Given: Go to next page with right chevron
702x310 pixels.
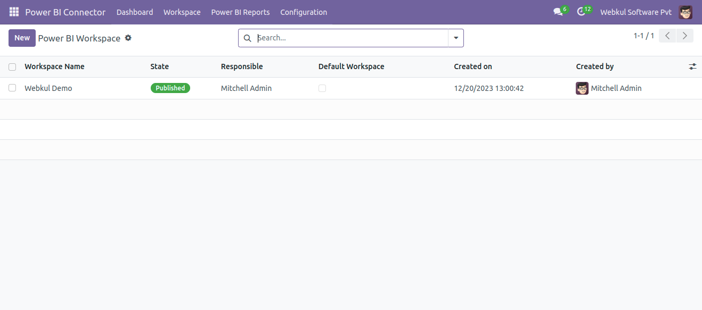Looking at the screenshot, I should click(x=685, y=35).
